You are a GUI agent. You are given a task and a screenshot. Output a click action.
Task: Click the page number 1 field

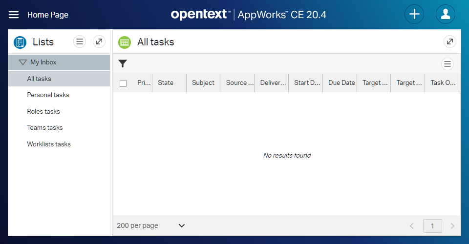[432, 226]
